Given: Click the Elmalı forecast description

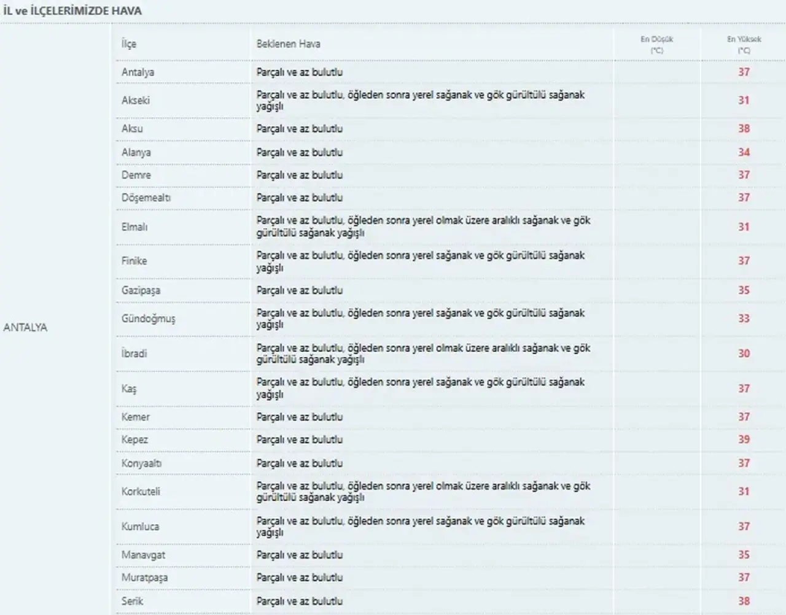Looking at the screenshot, I should 423,226.
